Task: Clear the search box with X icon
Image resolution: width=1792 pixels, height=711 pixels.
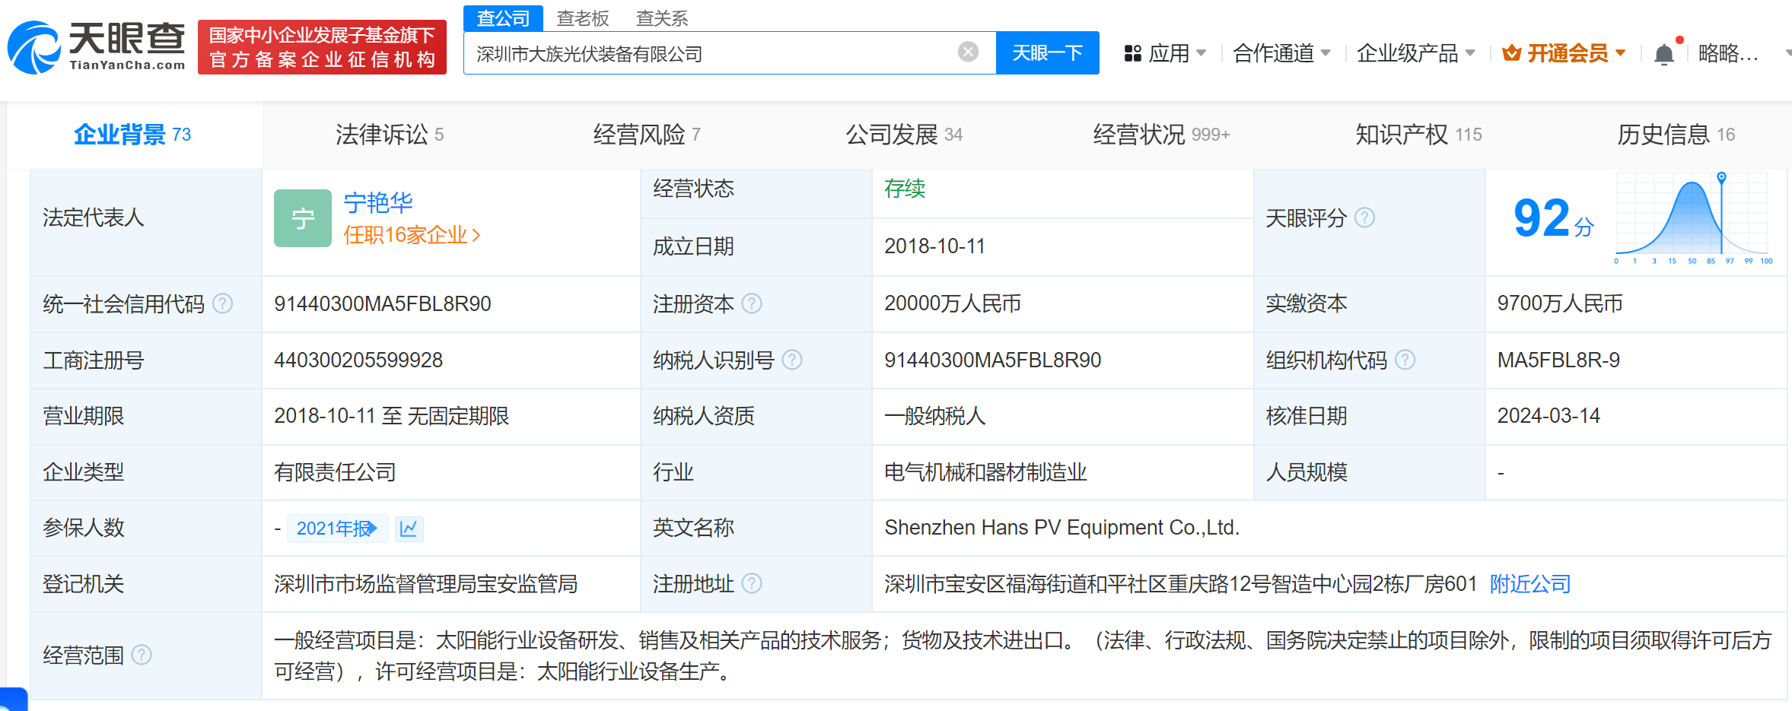Action: click(967, 52)
